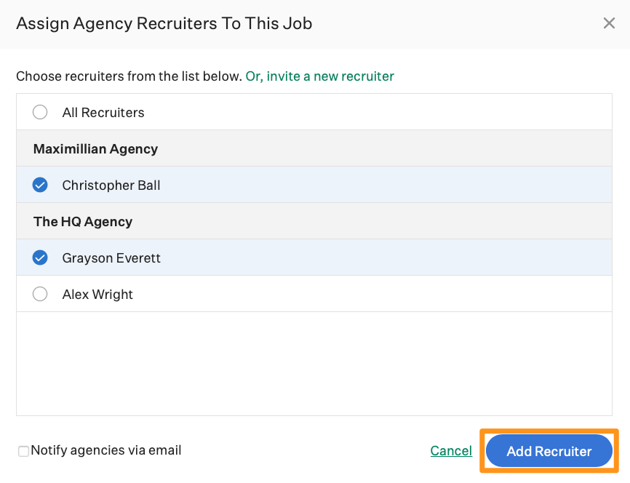630x483 pixels.
Task: Enable Notify agencies via email
Action: coord(23,450)
